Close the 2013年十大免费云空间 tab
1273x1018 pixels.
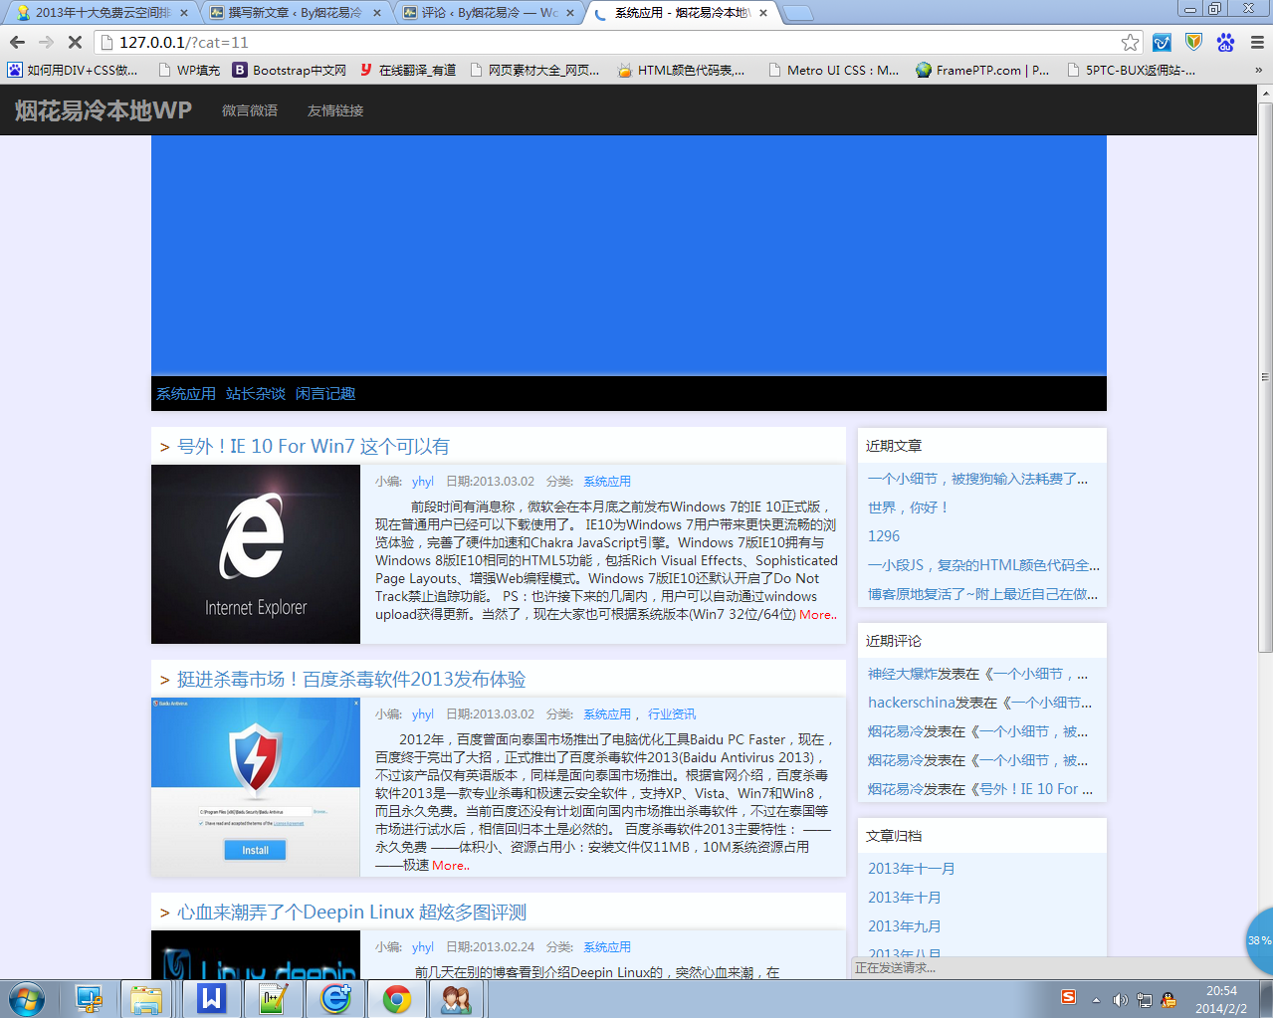pyautogui.click(x=186, y=13)
